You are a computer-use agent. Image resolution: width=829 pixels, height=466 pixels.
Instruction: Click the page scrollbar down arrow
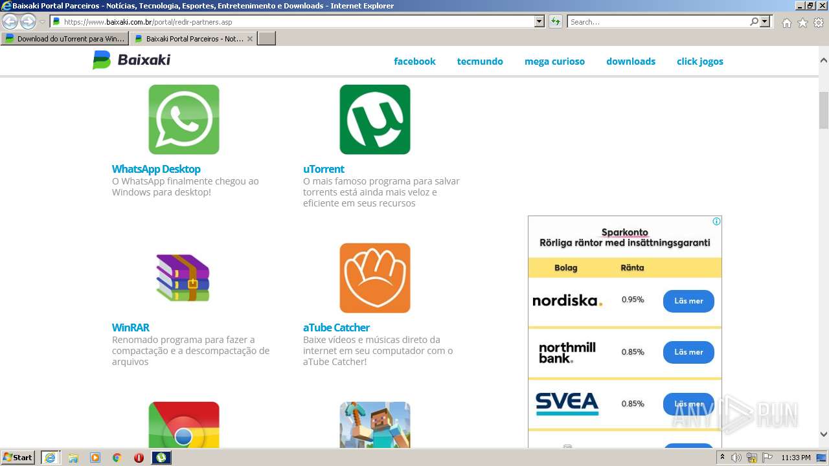[x=824, y=434]
